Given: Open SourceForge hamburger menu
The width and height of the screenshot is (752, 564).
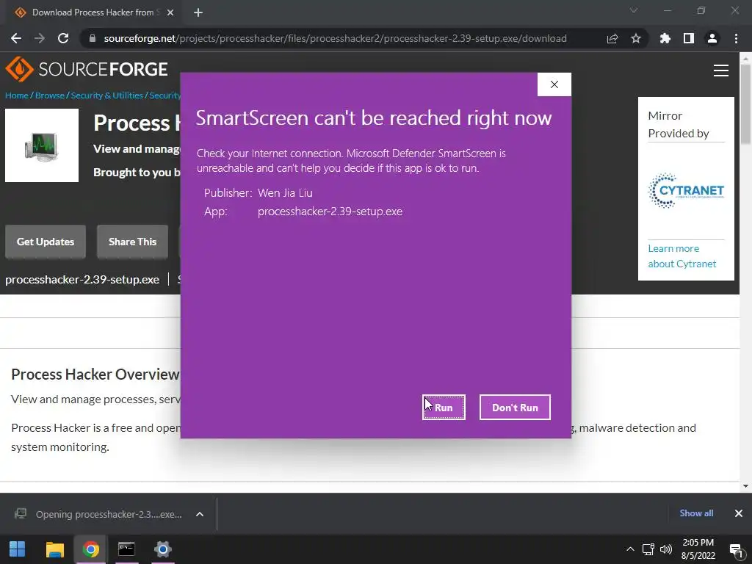Looking at the screenshot, I should (x=721, y=70).
